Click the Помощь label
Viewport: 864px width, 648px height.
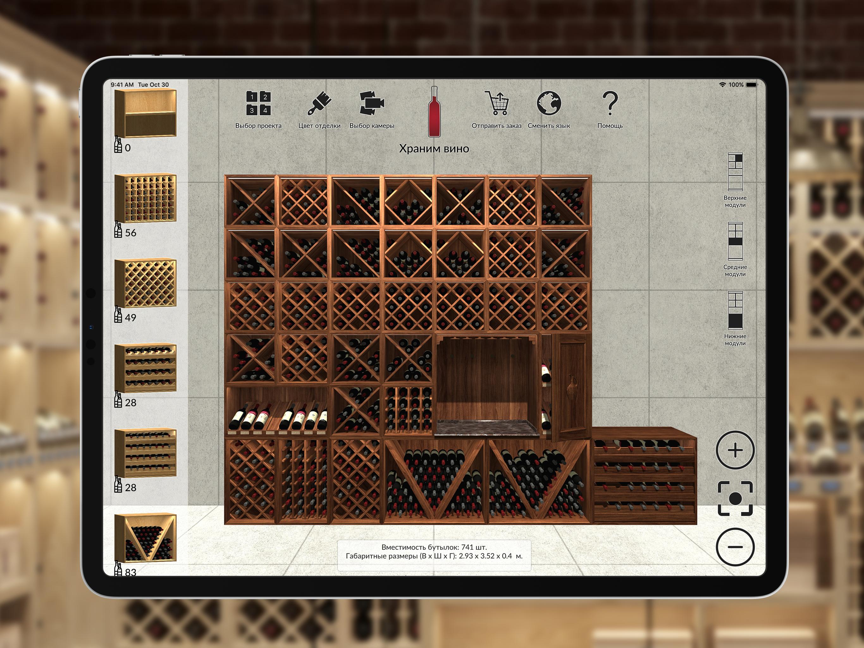click(x=610, y=126)
